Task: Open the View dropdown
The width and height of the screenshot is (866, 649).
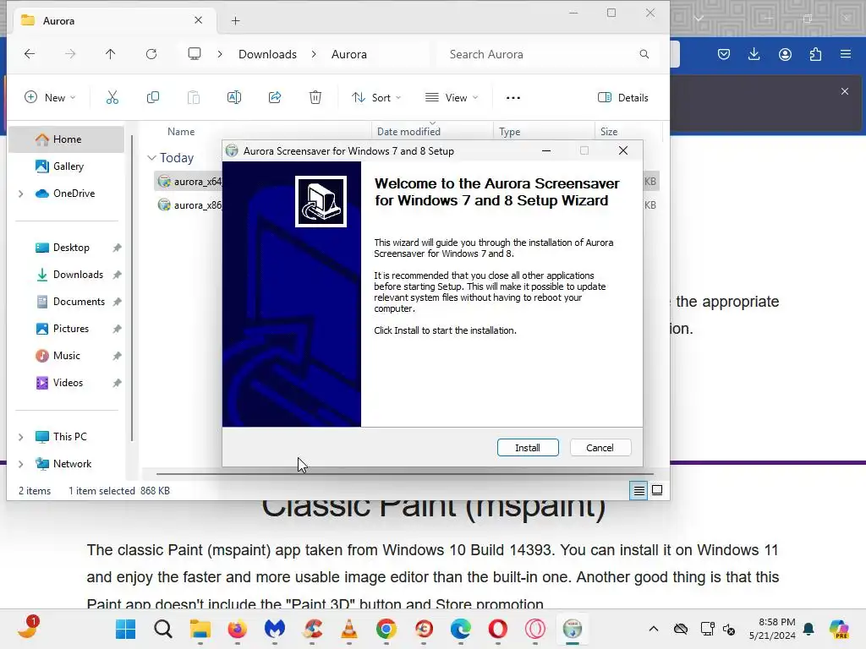Action: (x=452, y=98)
